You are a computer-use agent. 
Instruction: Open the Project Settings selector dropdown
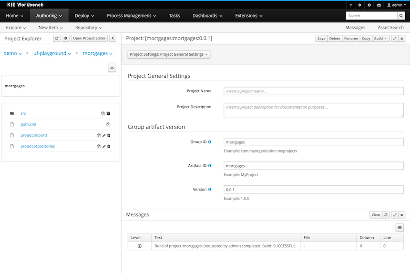coord(169,54)
